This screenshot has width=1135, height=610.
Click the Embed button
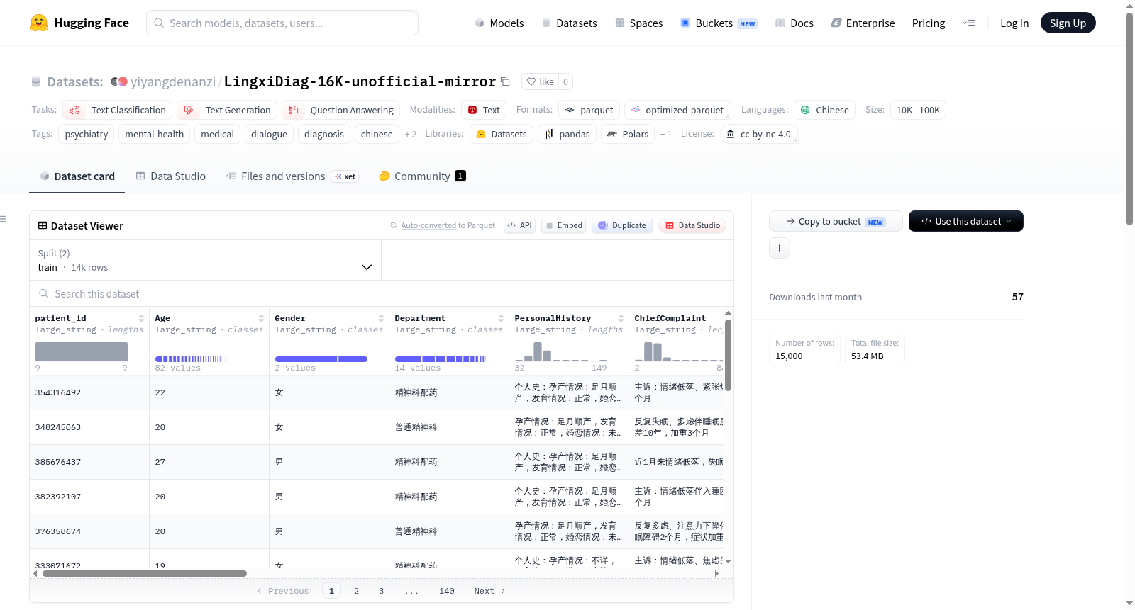coord(563,225)
